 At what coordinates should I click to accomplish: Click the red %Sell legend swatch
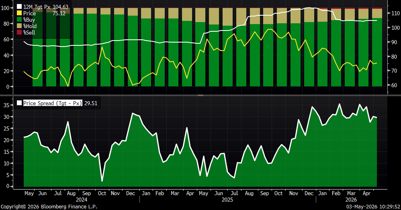click(19, 32)
